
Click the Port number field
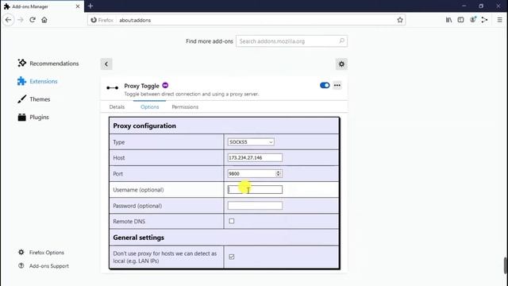coord(252,174)
